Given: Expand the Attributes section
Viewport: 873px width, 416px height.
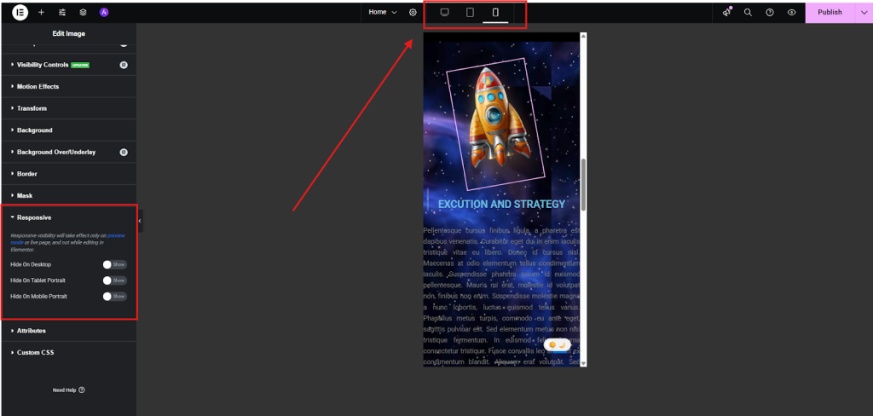Looking at the screenshot, I should tap(68, 331).
